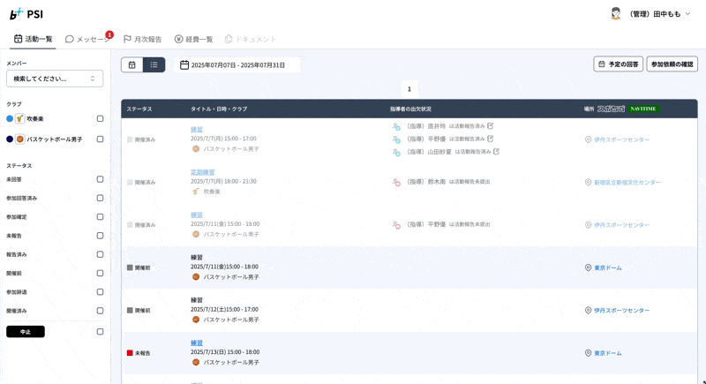Viewport: 706px width, 384px height.
Task: Click the 予定の回答 button
Action: coord(618,64)
